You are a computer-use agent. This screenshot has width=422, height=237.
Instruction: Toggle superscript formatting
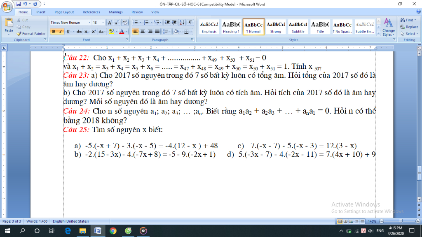pyautogui.click(x=94, y=31)
